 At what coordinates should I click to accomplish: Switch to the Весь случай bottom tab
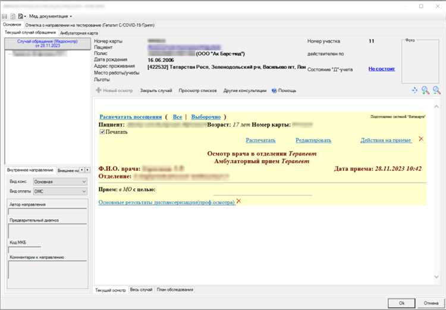141,290
